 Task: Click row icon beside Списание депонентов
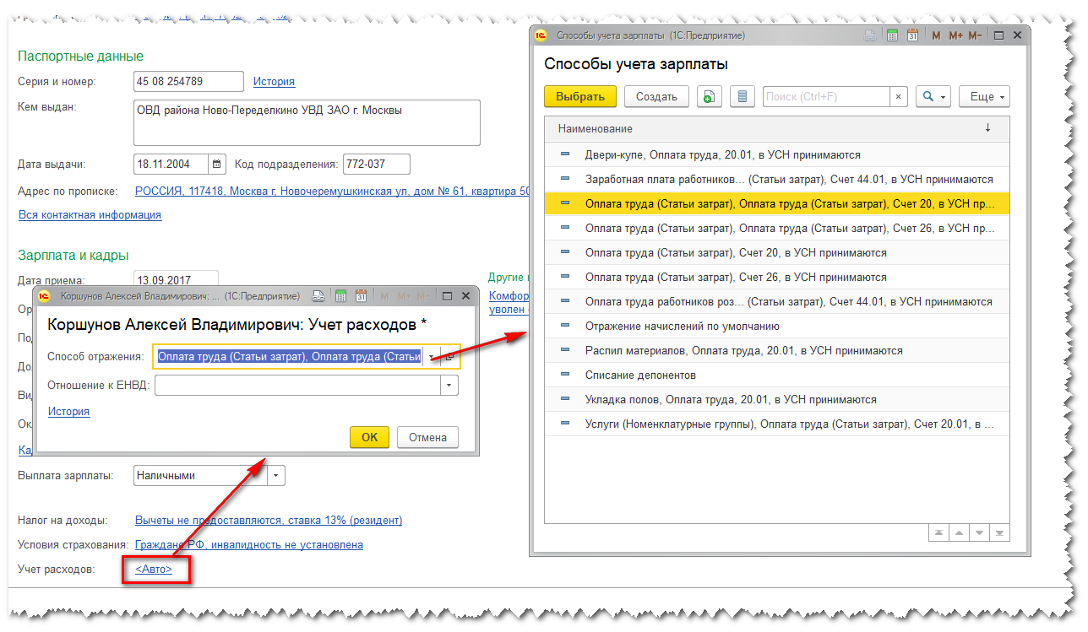click(x=565, y=375)
